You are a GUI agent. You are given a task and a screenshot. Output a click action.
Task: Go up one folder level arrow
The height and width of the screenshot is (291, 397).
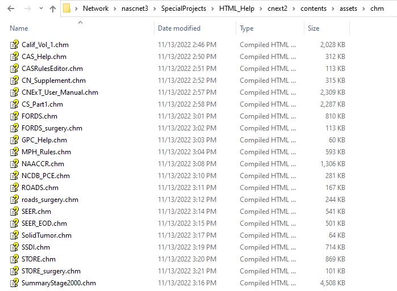coord(53,9)
